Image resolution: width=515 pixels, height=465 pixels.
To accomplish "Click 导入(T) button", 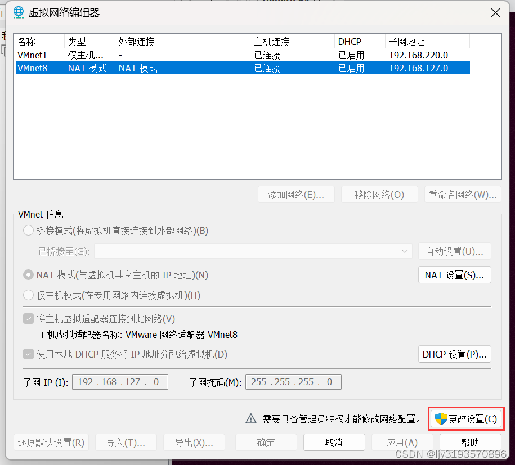I will pyautogui.click(x=126, y=443).
